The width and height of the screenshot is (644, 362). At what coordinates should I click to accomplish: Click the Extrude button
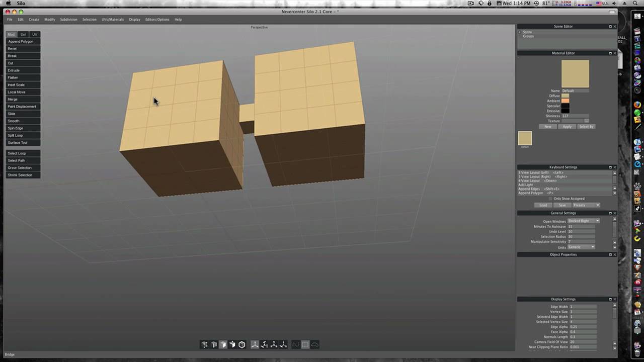(23, 70)
